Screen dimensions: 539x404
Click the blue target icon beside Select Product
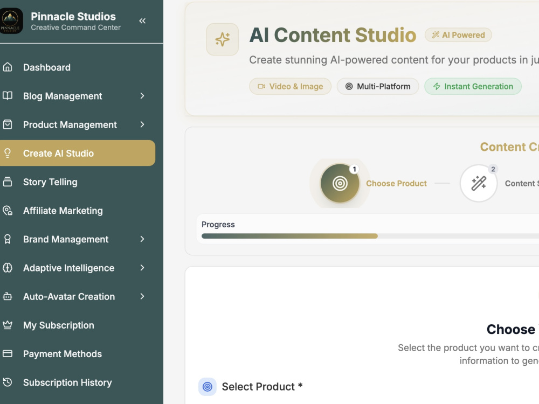click(x=208, y=387)
